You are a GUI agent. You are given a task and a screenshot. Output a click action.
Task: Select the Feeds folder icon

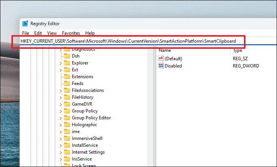point(67,83)
